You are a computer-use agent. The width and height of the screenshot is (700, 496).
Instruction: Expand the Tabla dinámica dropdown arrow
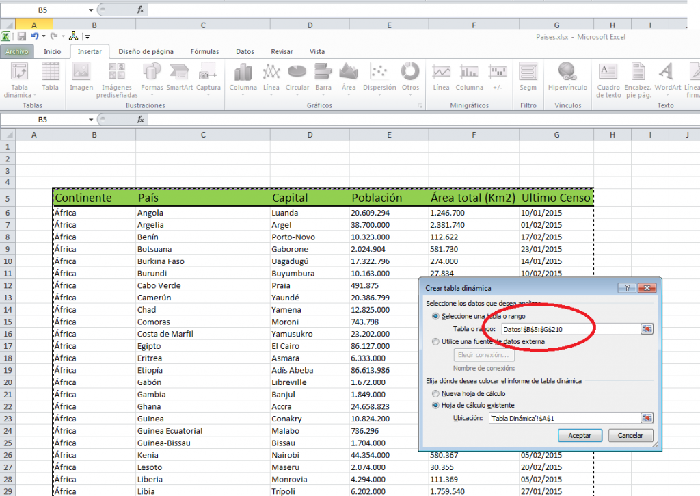click(x=34, y=95)
